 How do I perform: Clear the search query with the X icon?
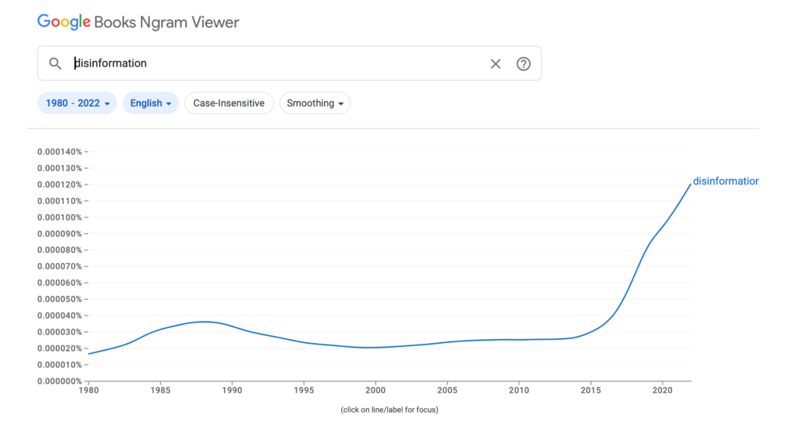tap(496, 64)
